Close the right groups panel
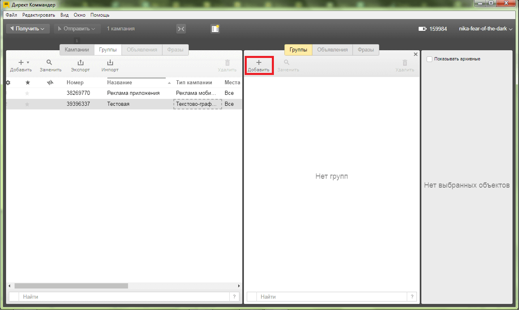The image size is (519, 310). tap(415, 54)
